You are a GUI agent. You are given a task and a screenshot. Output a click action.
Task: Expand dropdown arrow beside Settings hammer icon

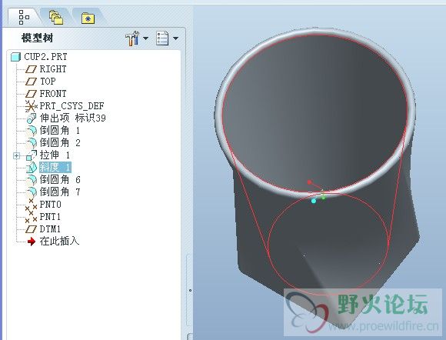[x=145, y=38]
